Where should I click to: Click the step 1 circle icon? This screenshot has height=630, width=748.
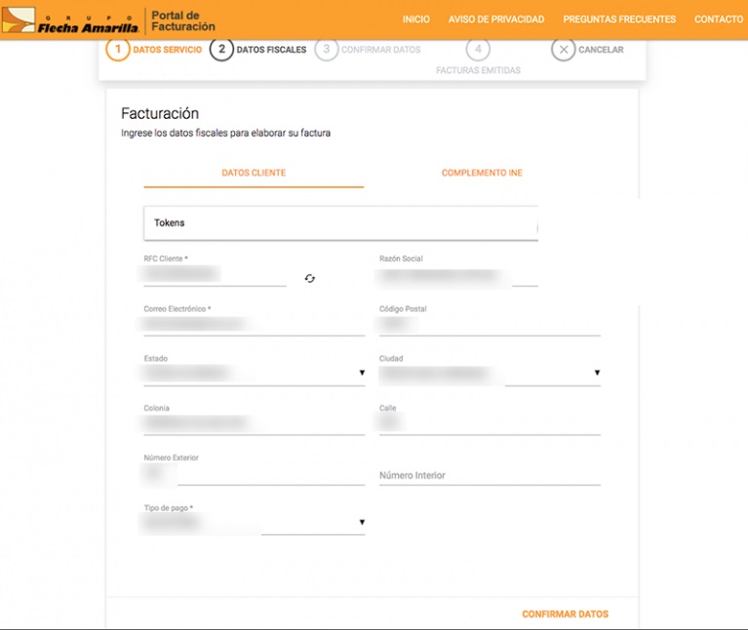[117, 49]
